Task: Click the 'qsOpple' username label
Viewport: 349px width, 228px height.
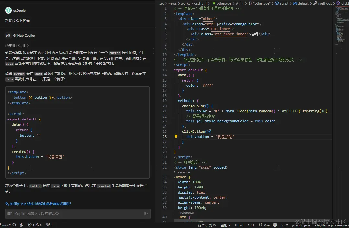Action: (x=19, y=10)
